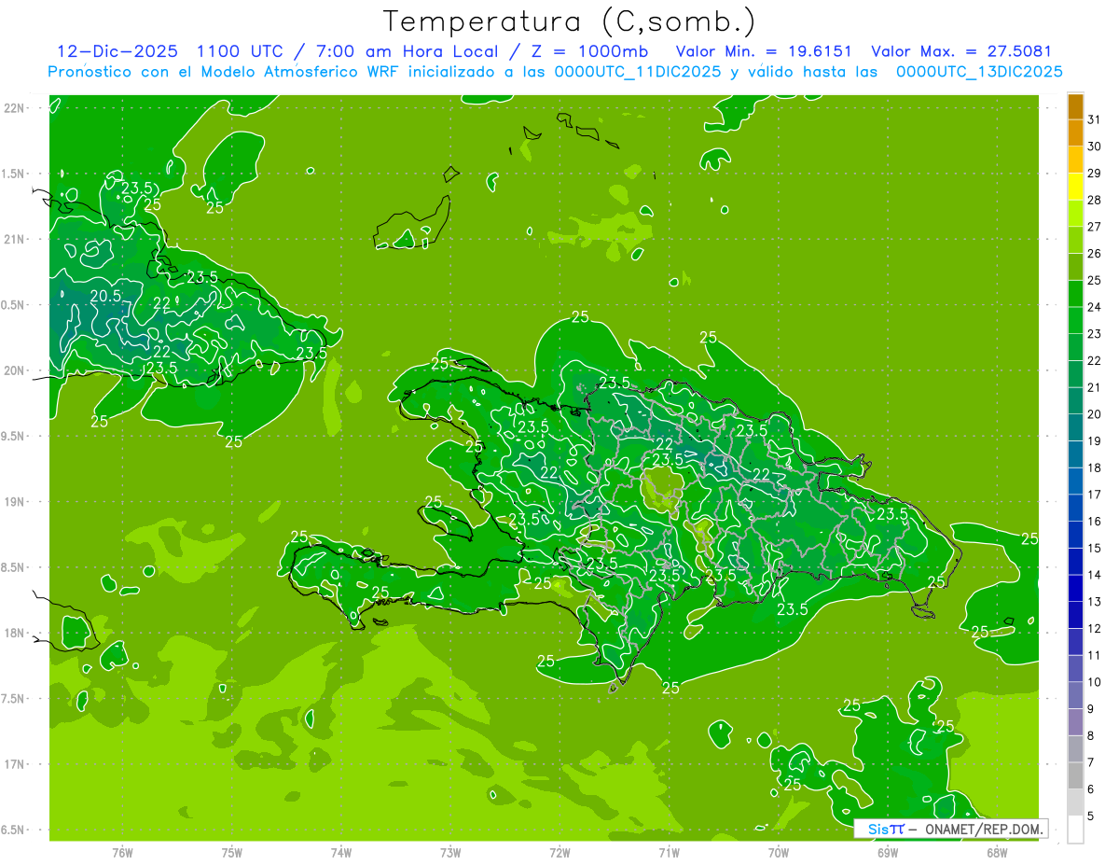Click 'Valor Max. = 27.5081' value
Image resolution: width=1119 pixels, height=865 pixels.
click(961, 51)
